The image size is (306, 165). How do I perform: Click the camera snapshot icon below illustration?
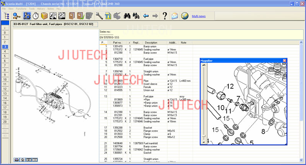point(29,160)
